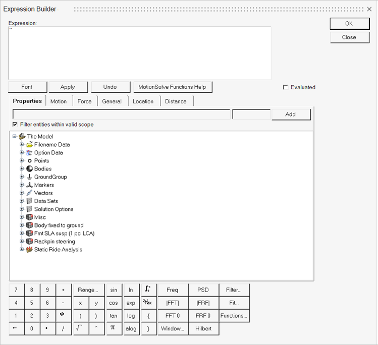The image size is (378, 345).
Task: Click the Points icon in model tree
Action: [x=30, y=161]
